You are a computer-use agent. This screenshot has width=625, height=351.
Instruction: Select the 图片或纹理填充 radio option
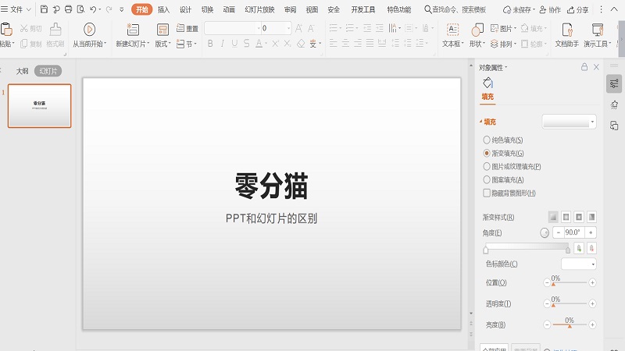[x=487, y=166]
